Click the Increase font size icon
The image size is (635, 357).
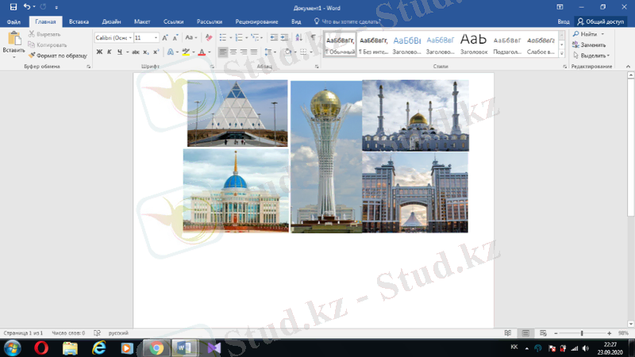point(165,37)
